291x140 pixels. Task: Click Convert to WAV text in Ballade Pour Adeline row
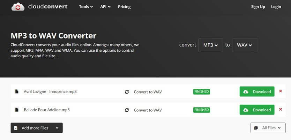pos(148,110)
